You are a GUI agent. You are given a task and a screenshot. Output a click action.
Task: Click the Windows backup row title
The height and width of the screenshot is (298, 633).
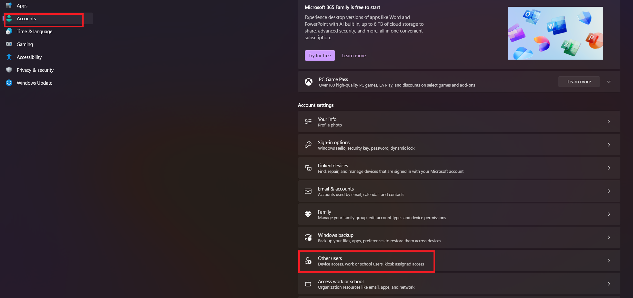pyautogui.click(x=336, y=235)
